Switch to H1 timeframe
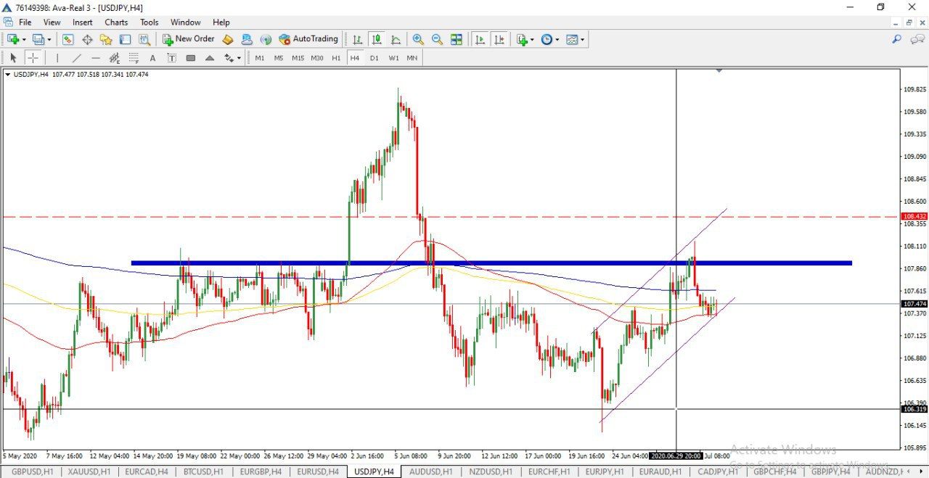Screen dimensions: 929x478 336,58
